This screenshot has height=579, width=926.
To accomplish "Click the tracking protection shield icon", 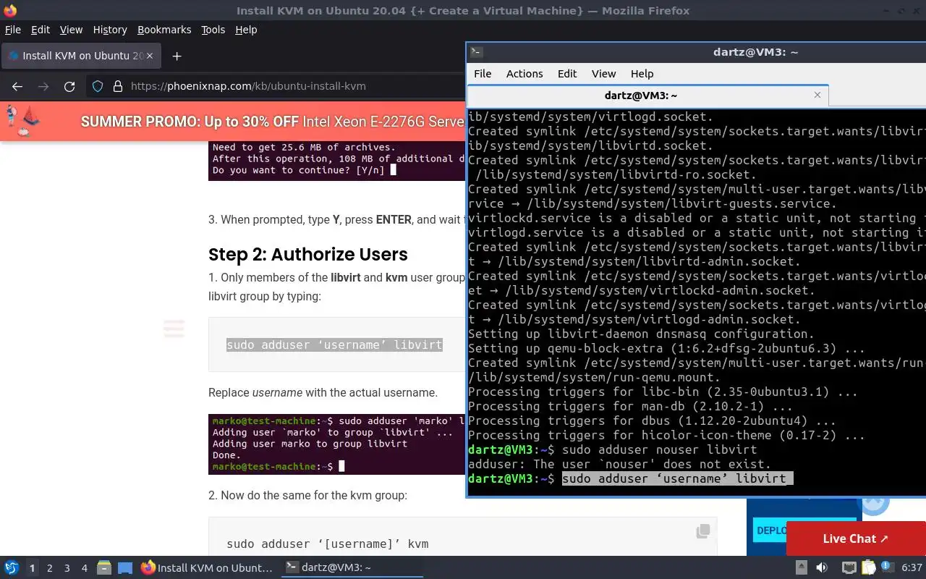I will point(98,86).
